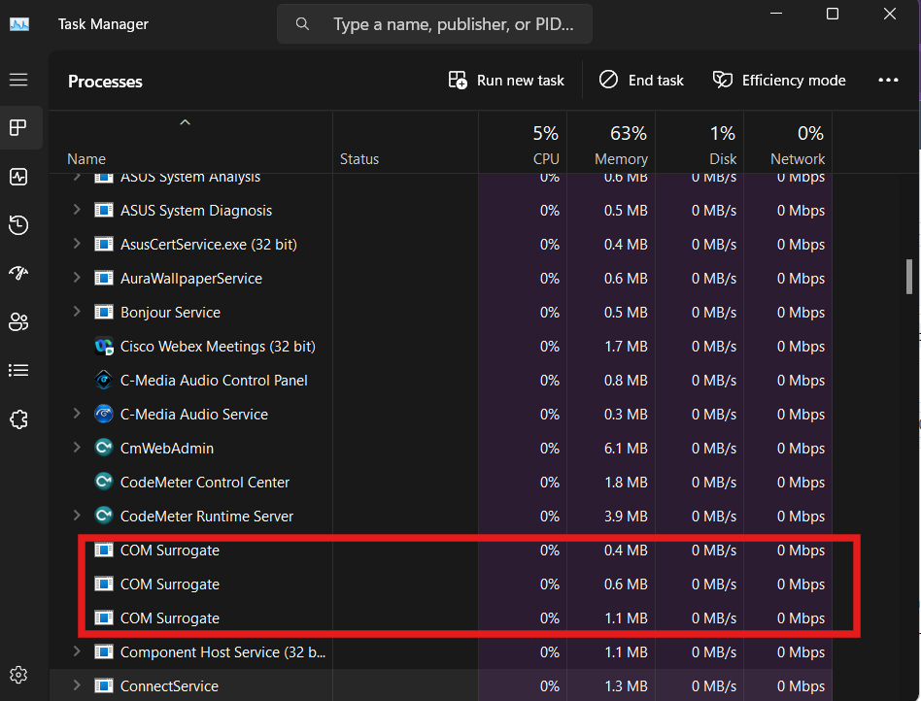
Task: Click the End task button
Action: click(641, 80)
